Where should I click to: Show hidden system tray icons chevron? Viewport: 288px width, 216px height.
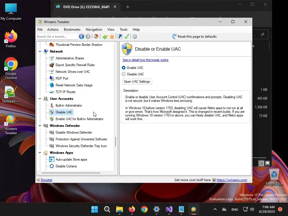coord(215,209)
